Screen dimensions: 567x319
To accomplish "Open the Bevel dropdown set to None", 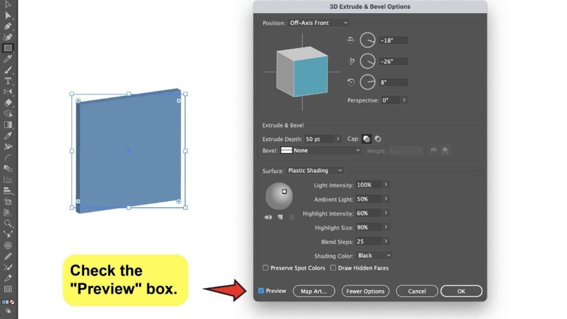I will tap(321, 150).
